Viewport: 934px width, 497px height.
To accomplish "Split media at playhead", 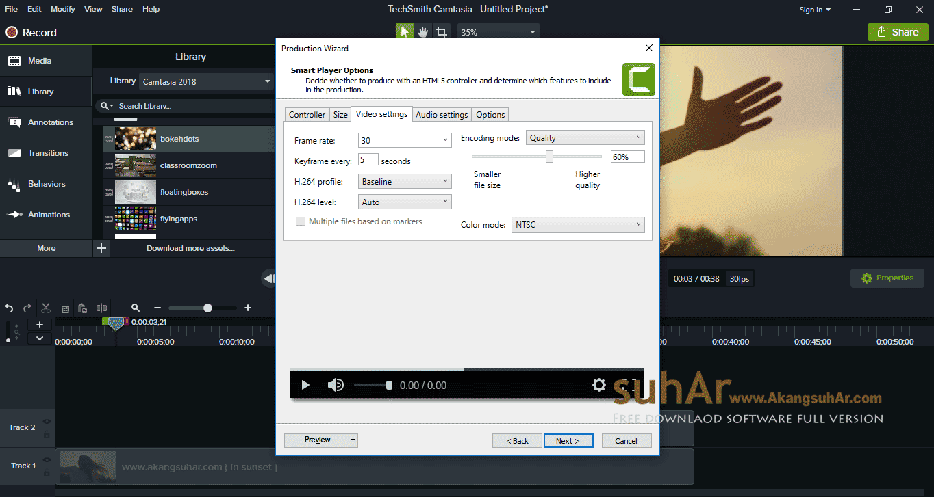I will tap(101, 308).
